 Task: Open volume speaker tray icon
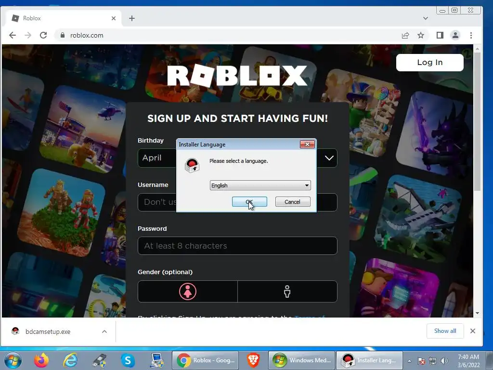click(x=444, y=361)
